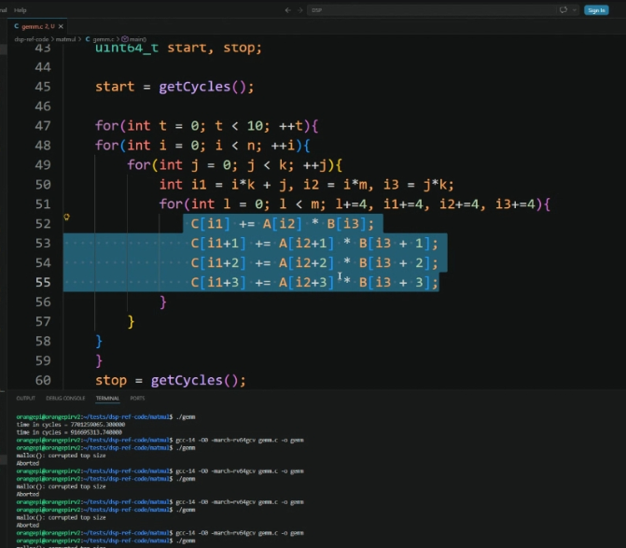Switch to the DEBUG CONSOLE tab
This screenshot has width=626, height=548.
click(x=65, y=399)
